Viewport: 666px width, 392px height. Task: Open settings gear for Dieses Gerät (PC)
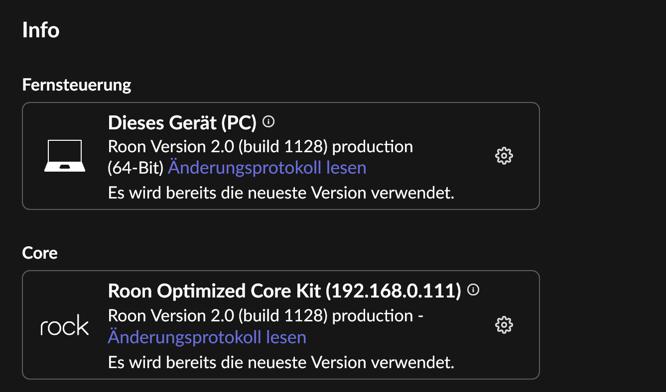[504, 156]
